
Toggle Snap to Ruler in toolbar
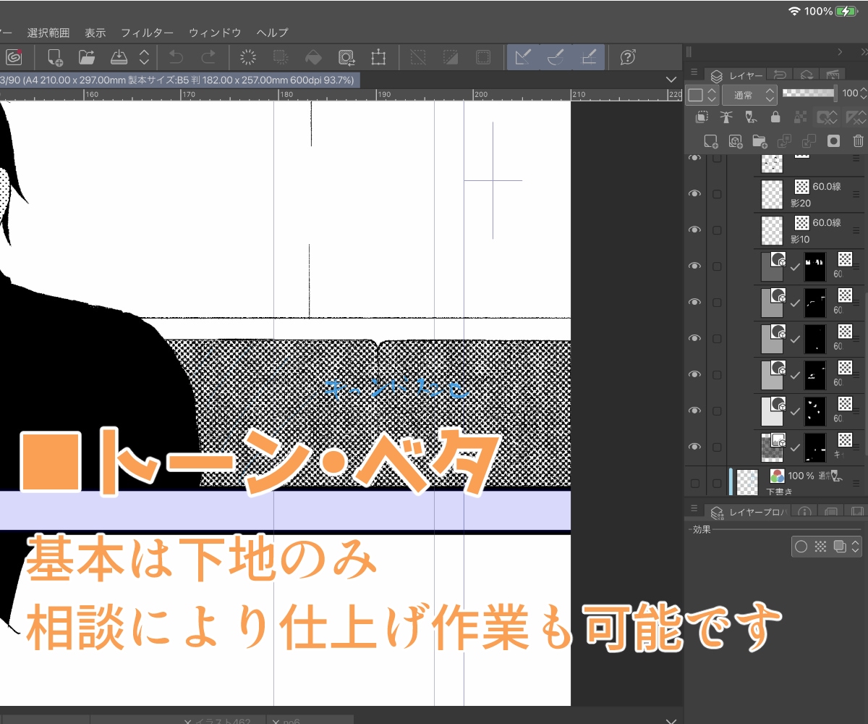pos(523,57)
